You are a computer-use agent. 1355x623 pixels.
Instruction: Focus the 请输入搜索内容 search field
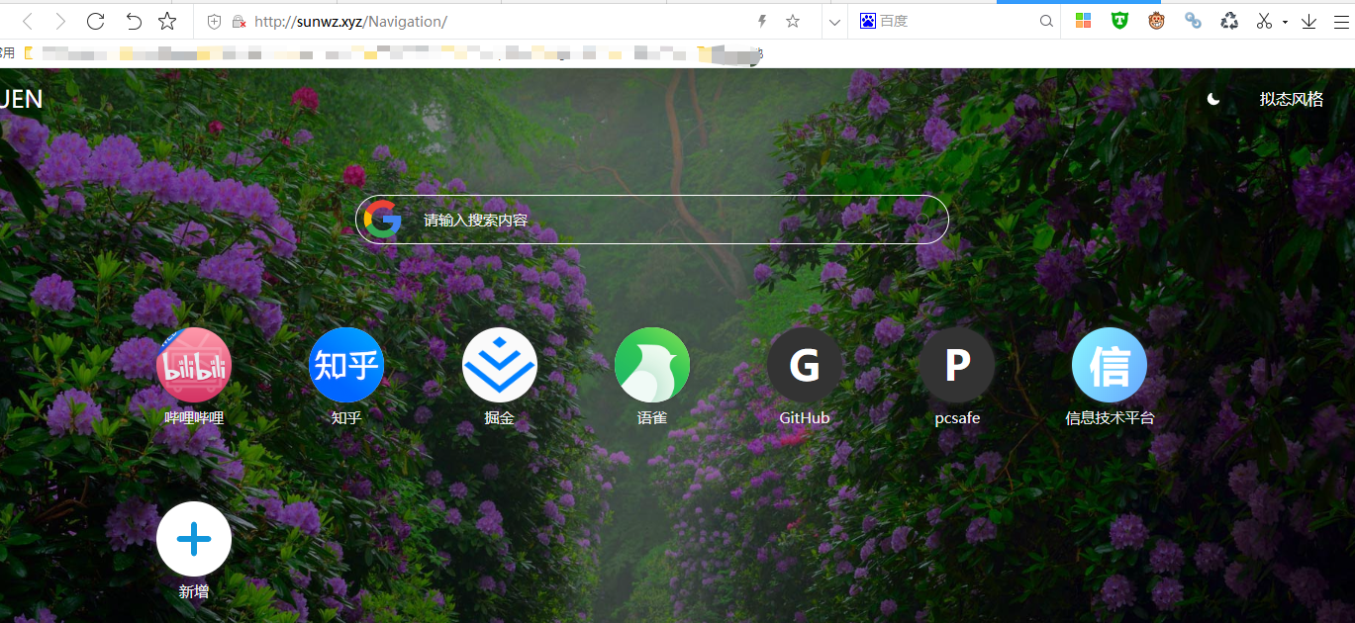click(x=663, y=220)
